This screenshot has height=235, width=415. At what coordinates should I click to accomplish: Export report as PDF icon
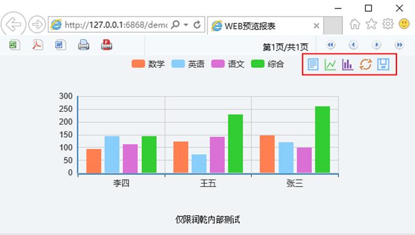click(38, 44)
